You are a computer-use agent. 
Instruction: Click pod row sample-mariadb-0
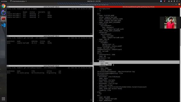[29, 14]
